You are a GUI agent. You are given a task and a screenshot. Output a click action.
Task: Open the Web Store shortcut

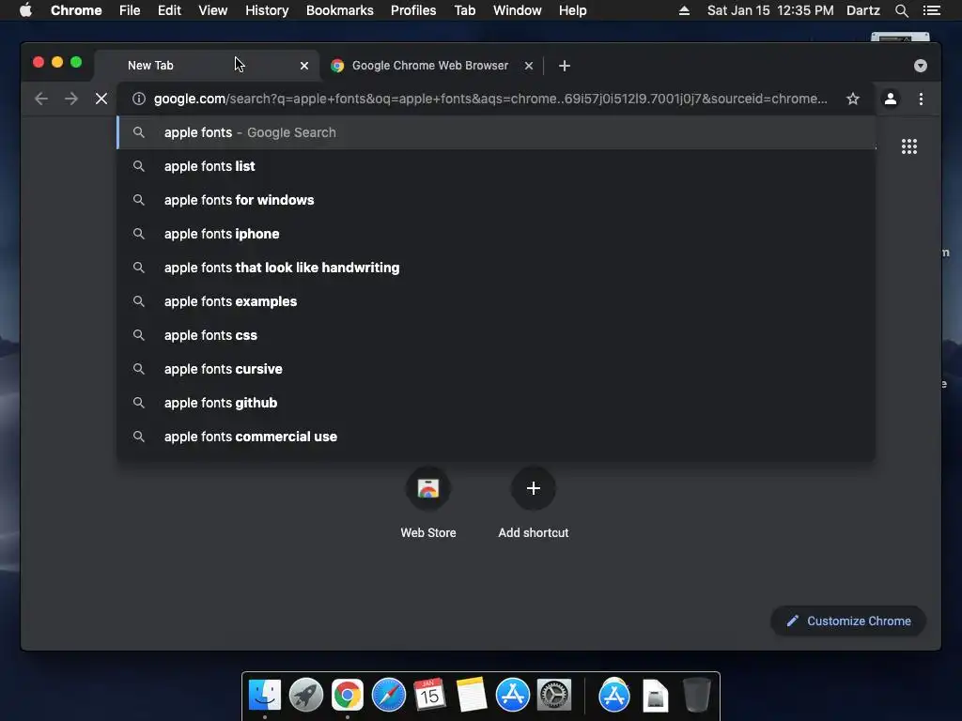pos(428,488)
